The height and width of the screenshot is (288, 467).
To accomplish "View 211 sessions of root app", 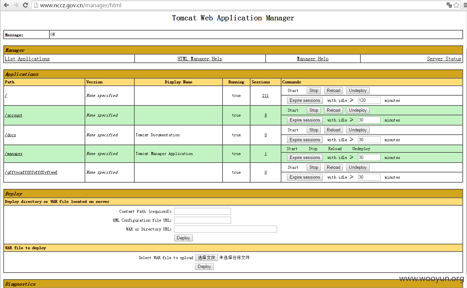I will pos(265,96).
